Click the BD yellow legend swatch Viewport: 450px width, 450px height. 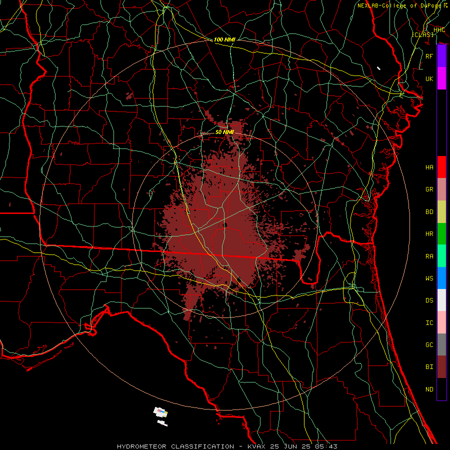tap(441, 211)
